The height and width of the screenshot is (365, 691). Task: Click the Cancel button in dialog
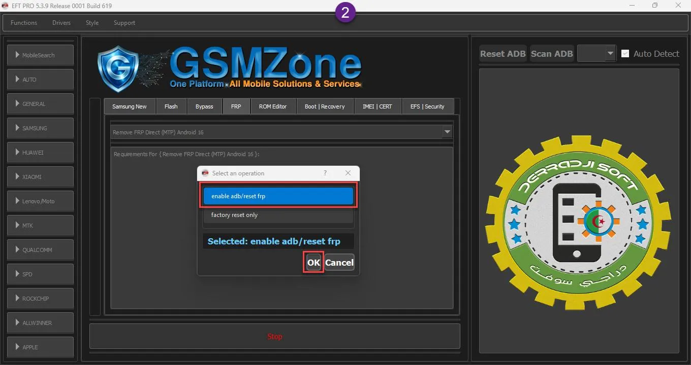pyautogui.click(x=339, y=263)
